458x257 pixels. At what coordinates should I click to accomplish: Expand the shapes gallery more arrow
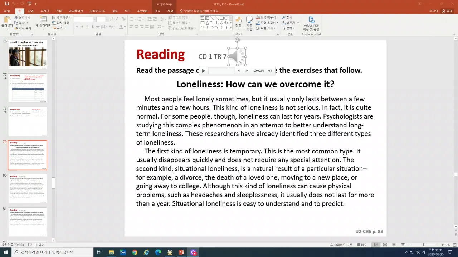pos(231,28)
